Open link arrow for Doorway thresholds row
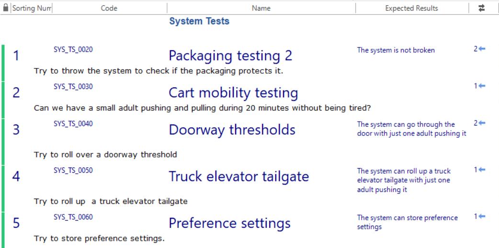Image resolution: width=499 pixels, height=248 pixels. 482,123
